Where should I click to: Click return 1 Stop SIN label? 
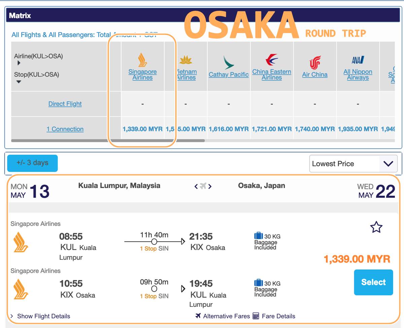[x=154, y=296]
